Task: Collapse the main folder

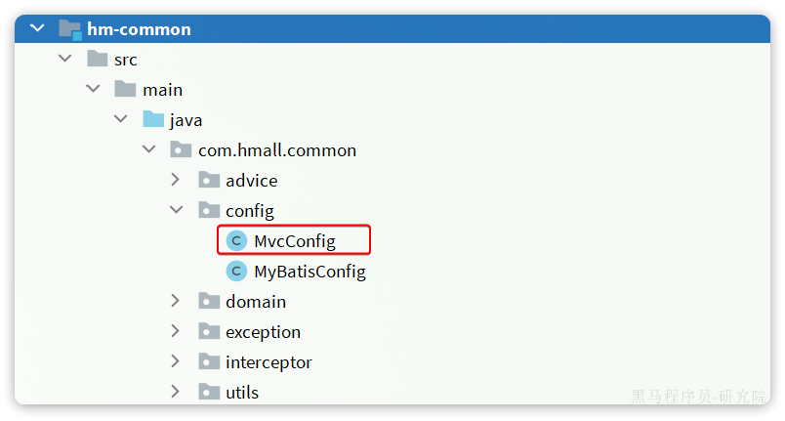Action: 93,90
